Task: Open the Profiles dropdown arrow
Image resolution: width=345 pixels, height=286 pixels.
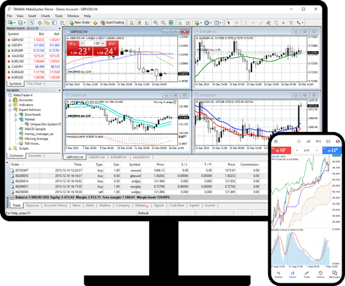Action: [24, 23]
